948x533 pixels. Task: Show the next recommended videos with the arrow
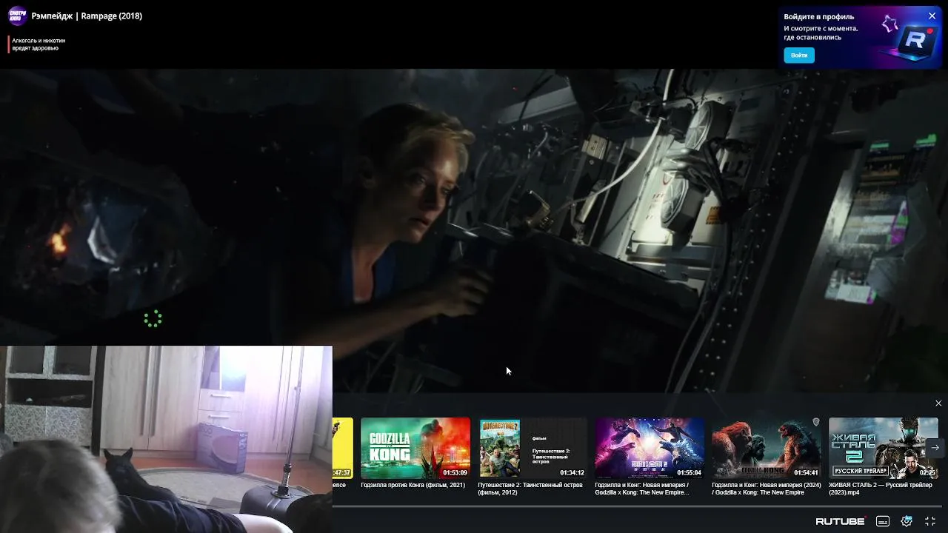click(935, 447)
